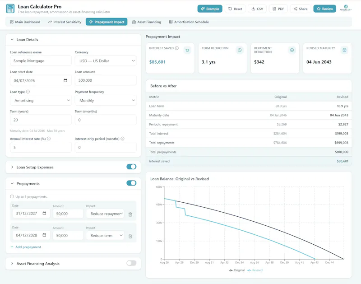Expand the Loan Setup Expenses section
The height and width of the screenshot is (284, 361).
pyautogui.click(x=12, y=167)
